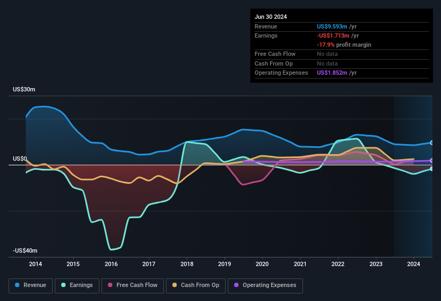Click the Jun 30 2024 tooltip date
The image size is (441, 301).
[271, 17]
